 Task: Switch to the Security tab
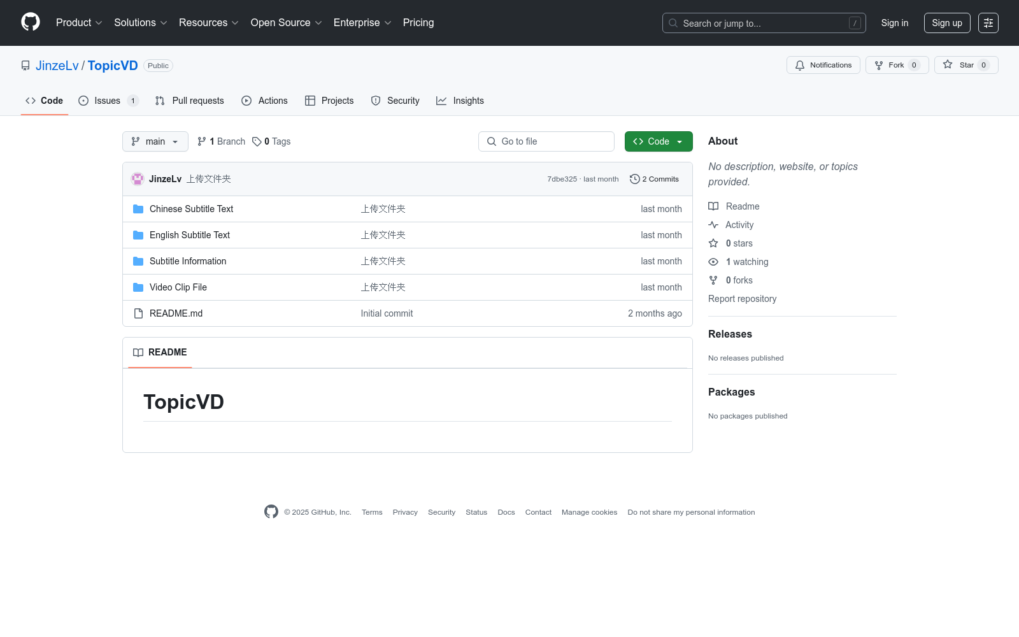[x=395, y=101]
